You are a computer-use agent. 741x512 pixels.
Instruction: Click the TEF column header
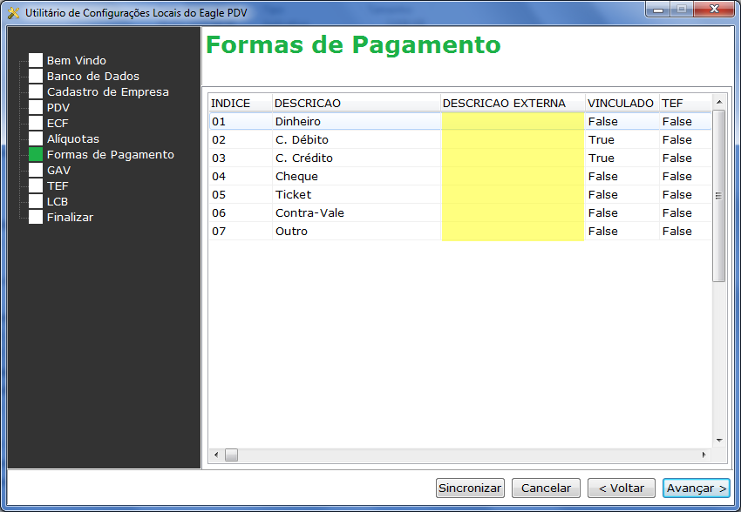coord(685,103)
